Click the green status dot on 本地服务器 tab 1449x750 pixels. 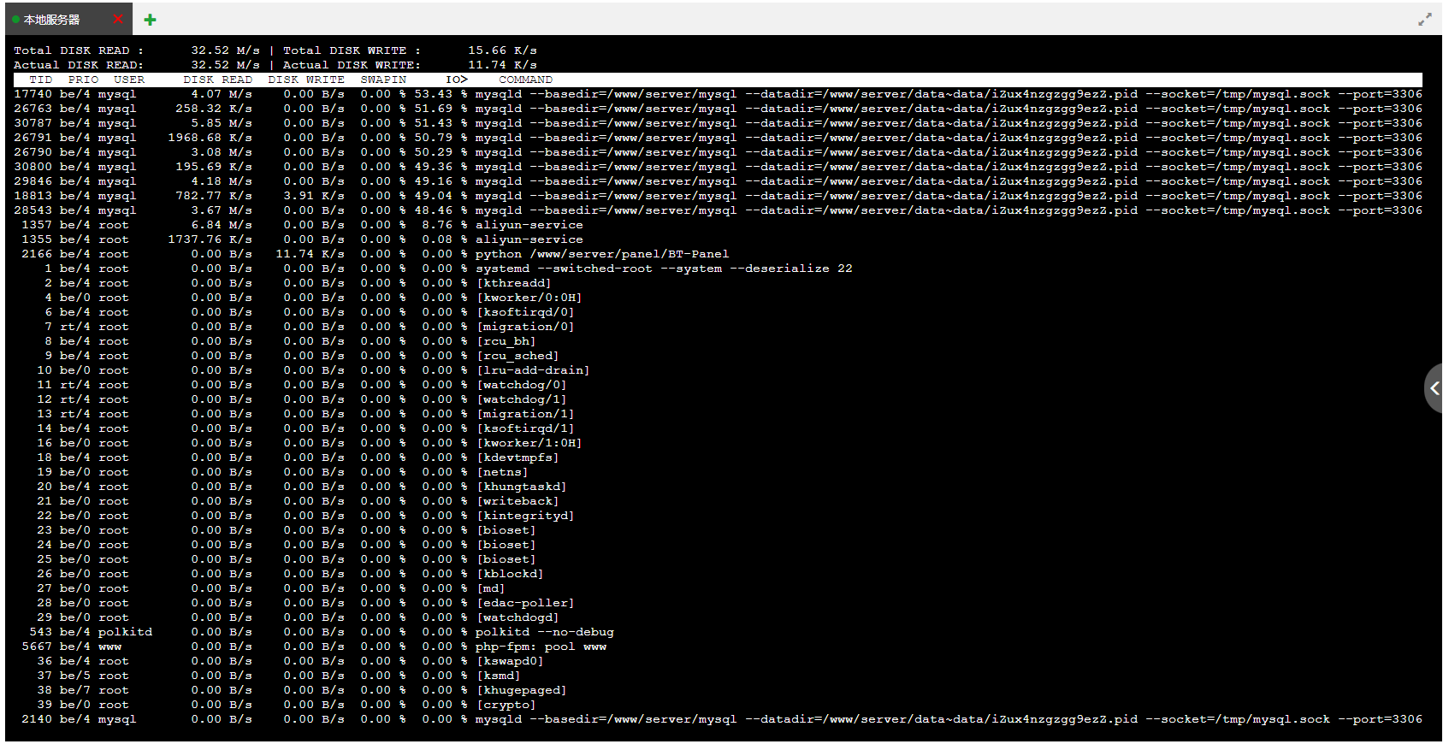pyautogui.click(x=15, y=20)
